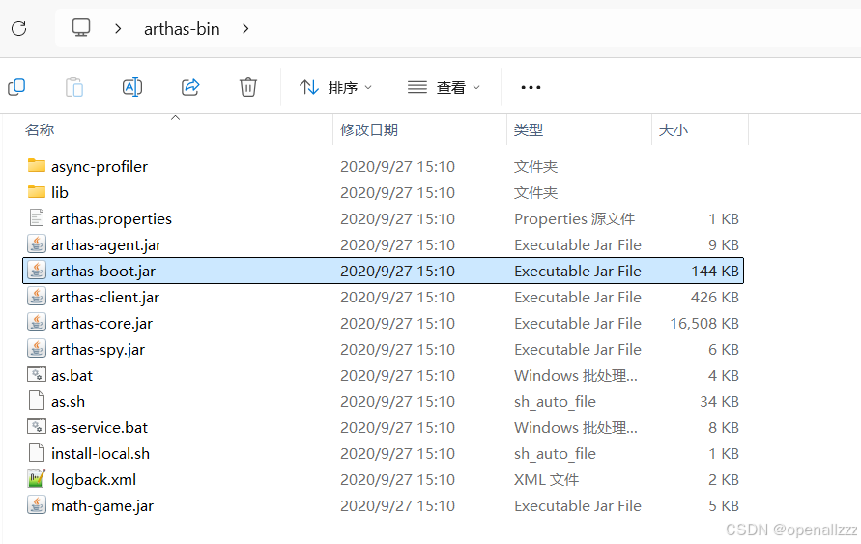Select the arthas-agent.jar file name
The image size is (861, 544).
(106, 245)
